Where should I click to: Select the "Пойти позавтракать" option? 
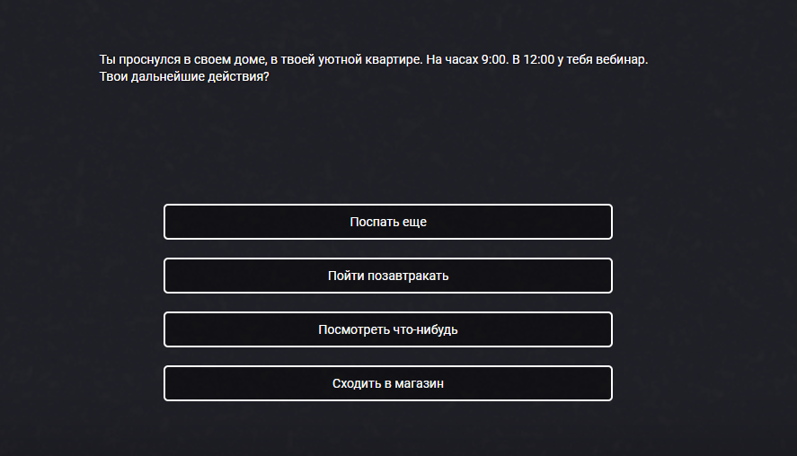pyautogui.click(x=388, y=276)
